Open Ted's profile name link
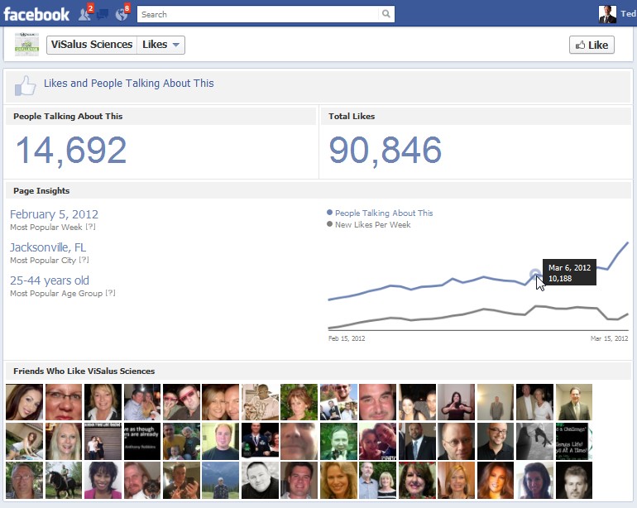 [628, 14]
